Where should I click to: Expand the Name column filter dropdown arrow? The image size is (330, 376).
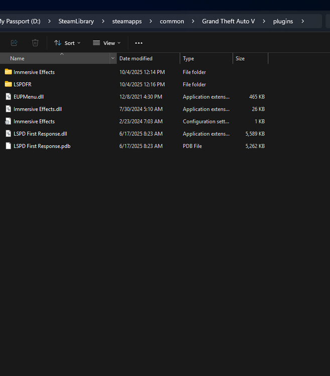(x=113, y=58)
